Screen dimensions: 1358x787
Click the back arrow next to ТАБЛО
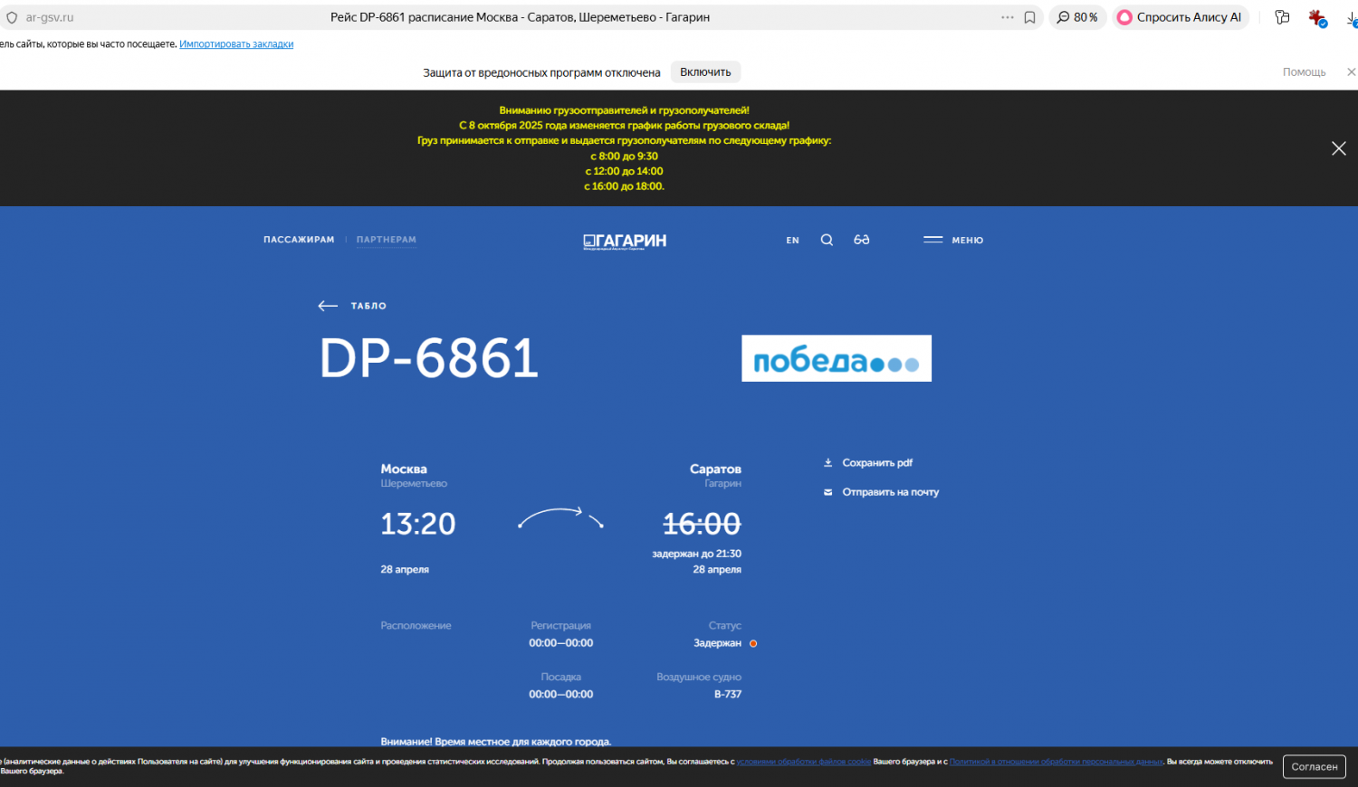pyautogui.click(x=328, y=306)
